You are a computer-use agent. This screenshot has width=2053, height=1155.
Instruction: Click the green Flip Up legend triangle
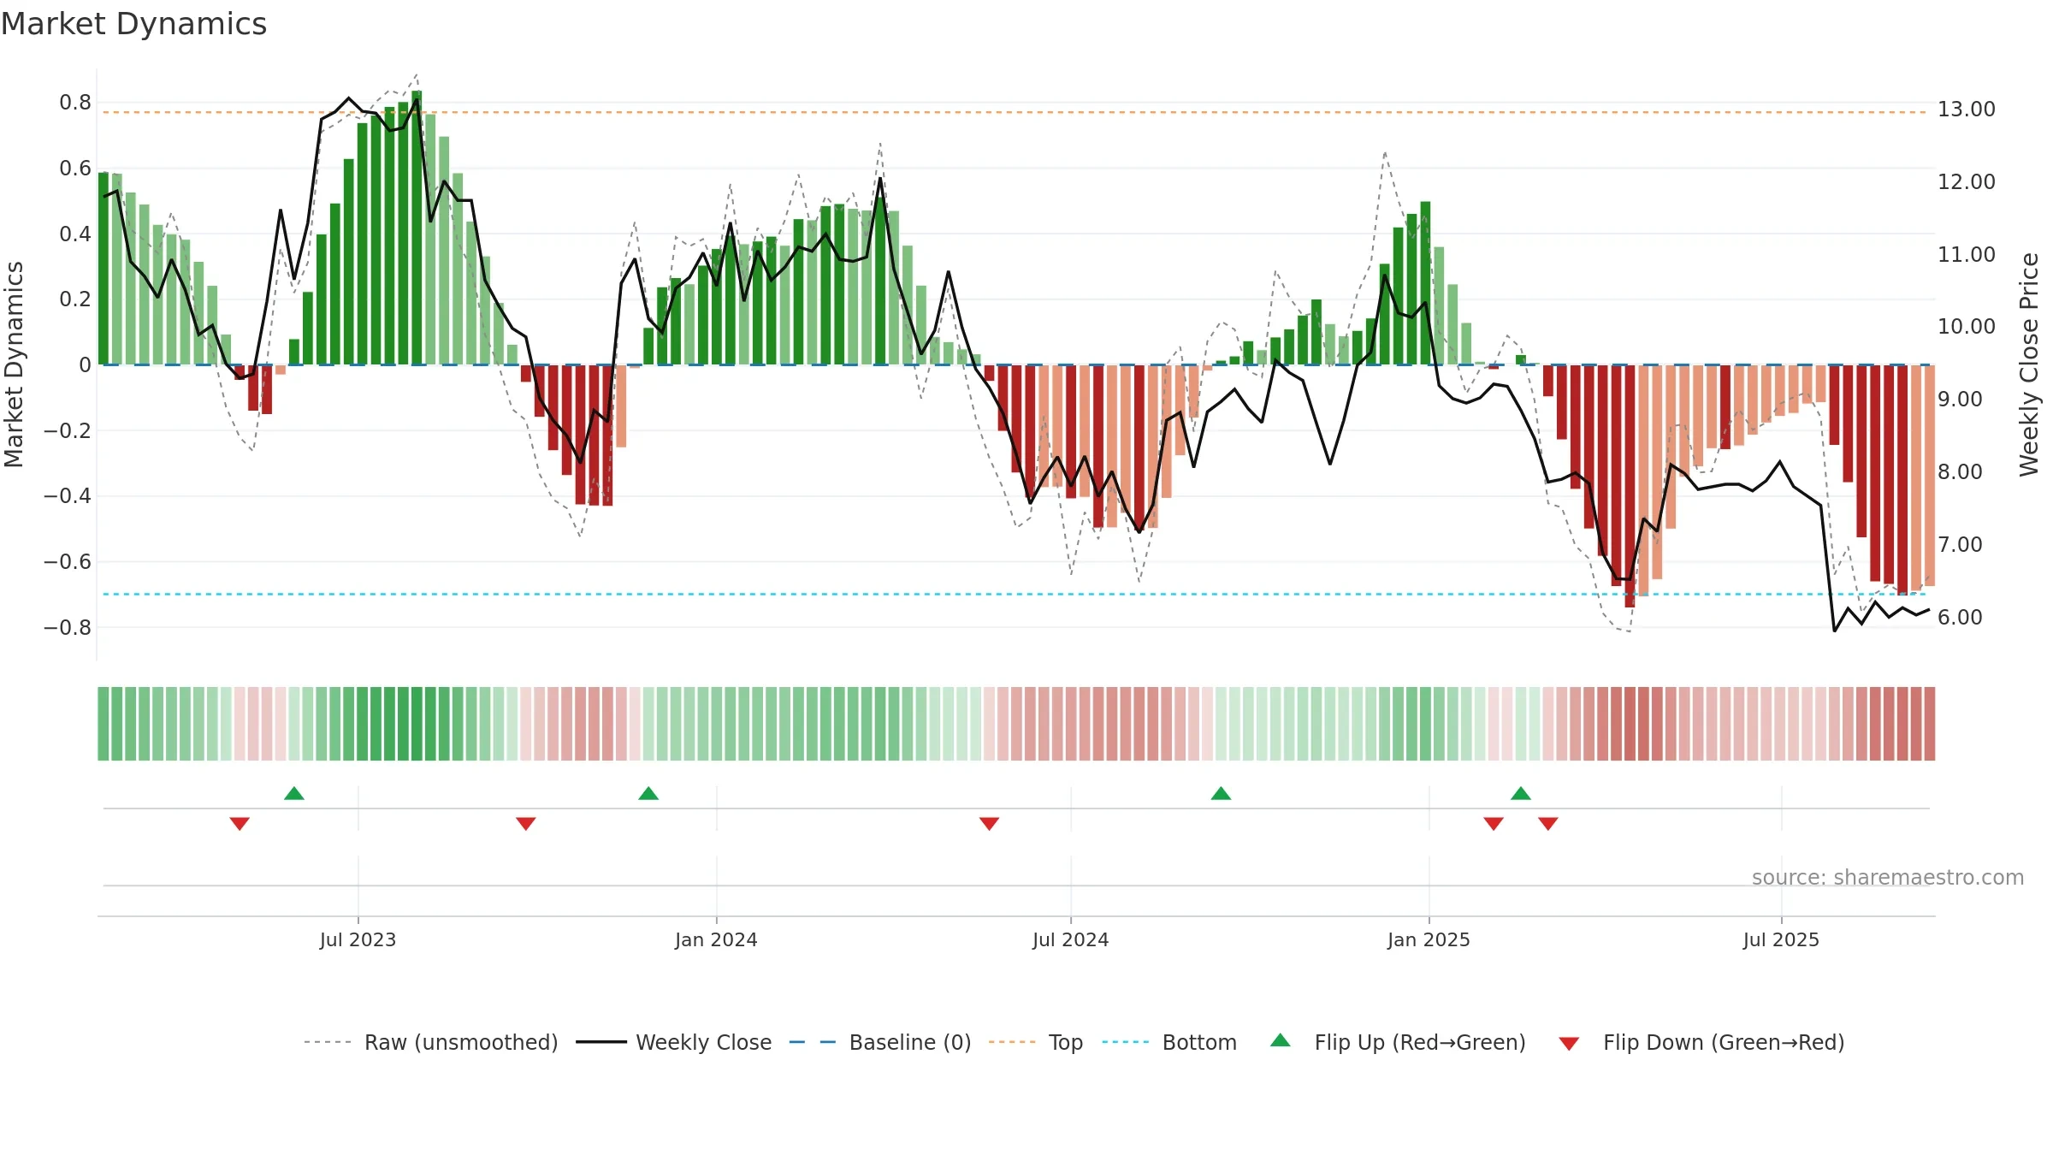[1281, 1040]
